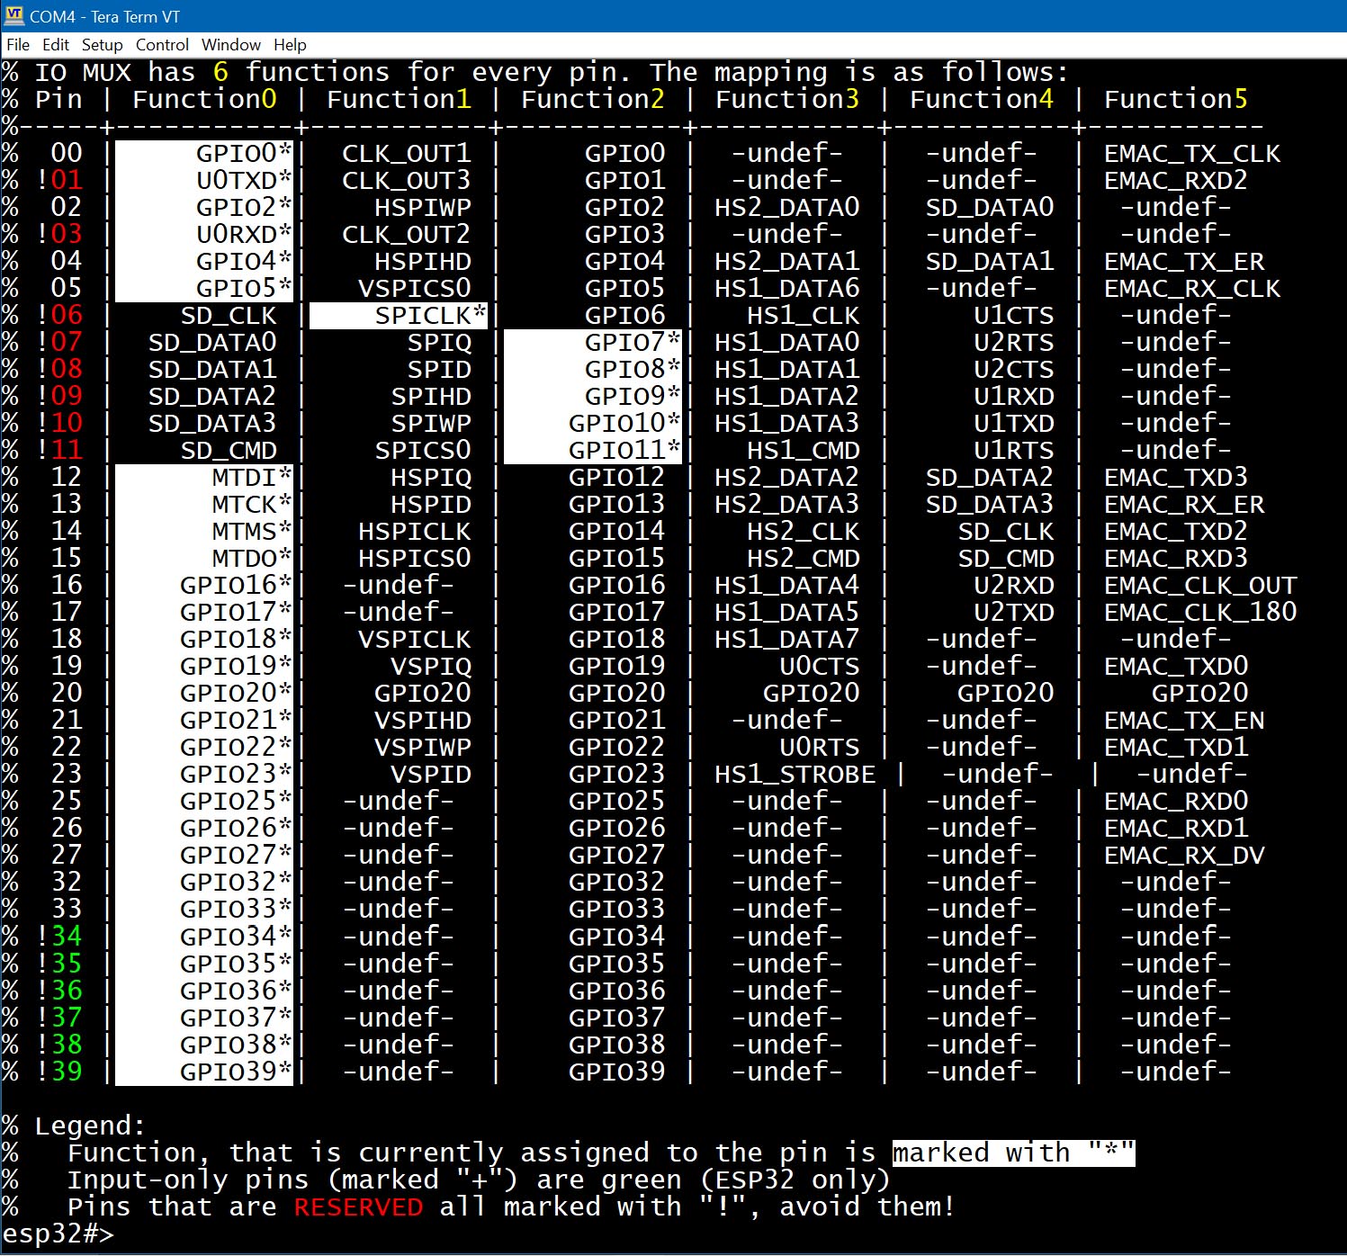Click the HS2_DATA0 entry

tap(786, 208)
